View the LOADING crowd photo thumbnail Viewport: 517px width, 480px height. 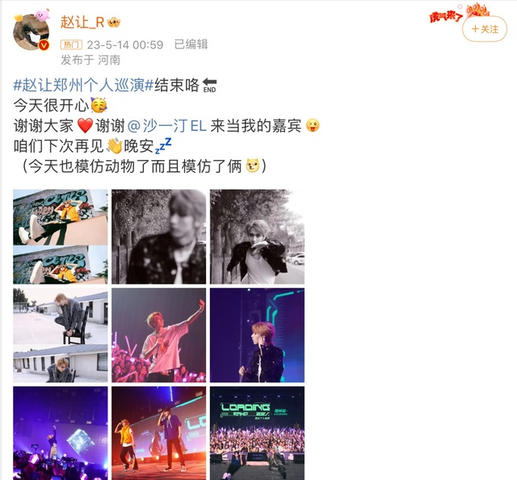point(257,433)
